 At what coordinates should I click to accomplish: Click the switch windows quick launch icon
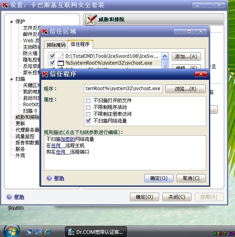tap(29, 231)
